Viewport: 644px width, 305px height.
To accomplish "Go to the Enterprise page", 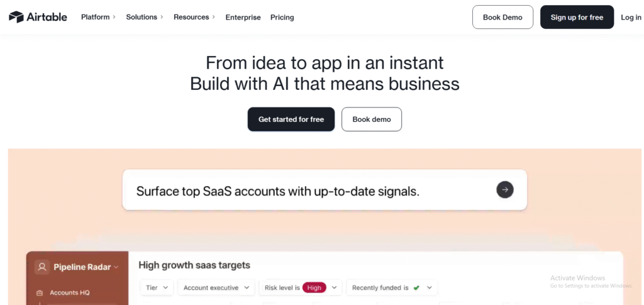I will tap(243, 18).
